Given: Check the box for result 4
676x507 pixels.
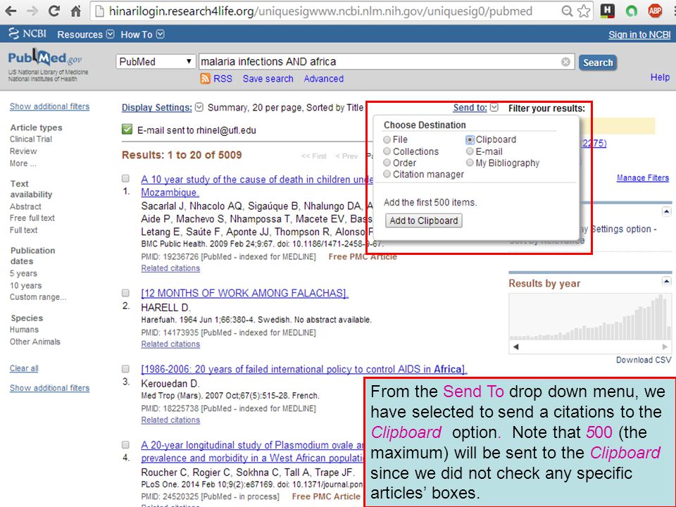Looking at the screenshot, I should pyautogui.click(x=125, y=445).
